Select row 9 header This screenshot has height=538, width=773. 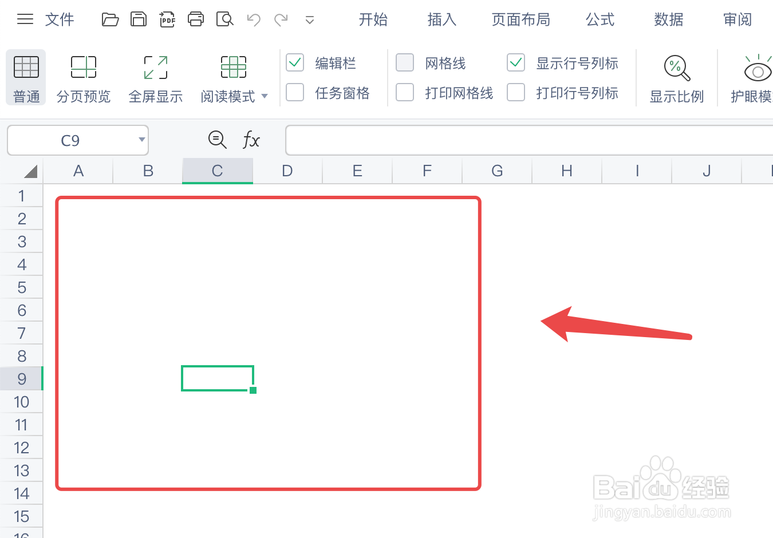coord(22,379)
